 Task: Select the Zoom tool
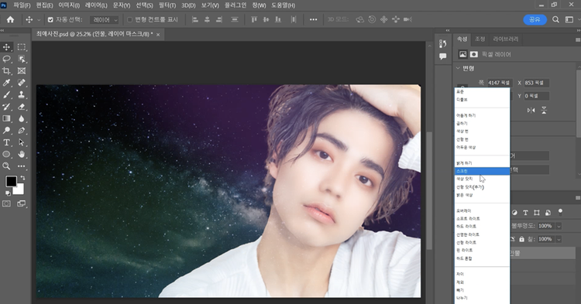[x=6, y=166]
